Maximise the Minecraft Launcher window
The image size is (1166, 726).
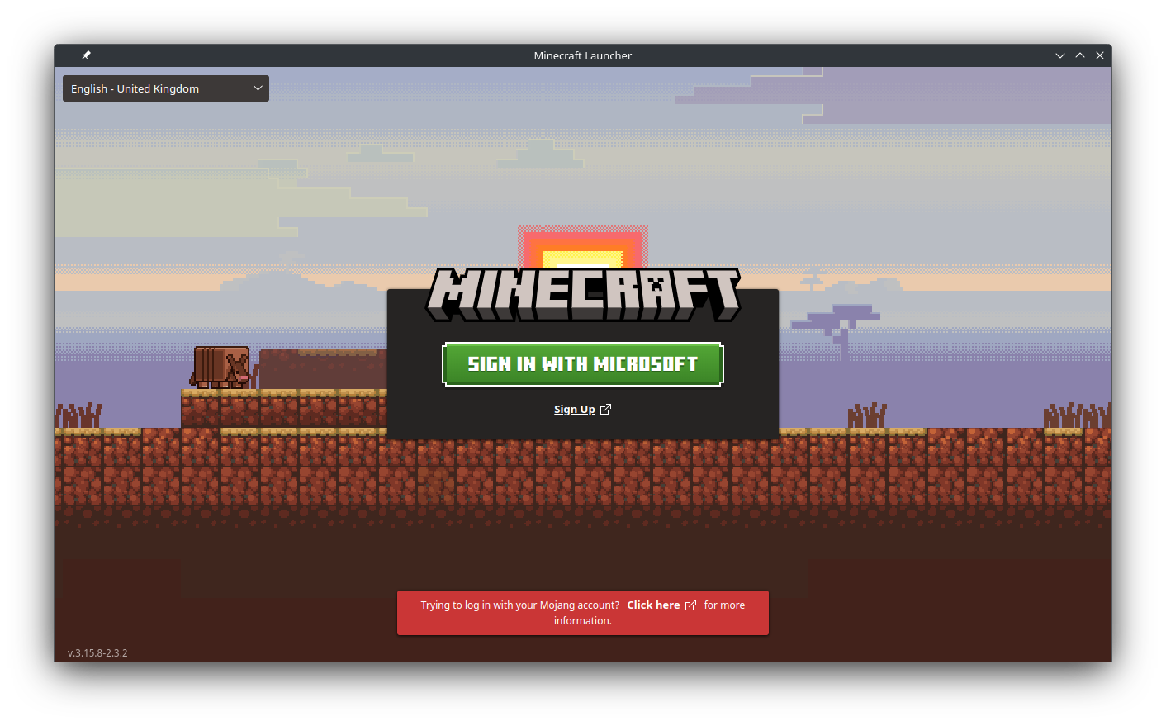click(1080, 55)
